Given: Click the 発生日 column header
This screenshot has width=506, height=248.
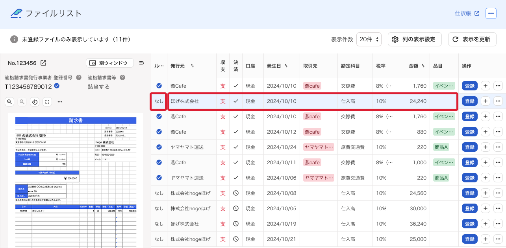Looking at the screenshot, I should coord(277,66).
